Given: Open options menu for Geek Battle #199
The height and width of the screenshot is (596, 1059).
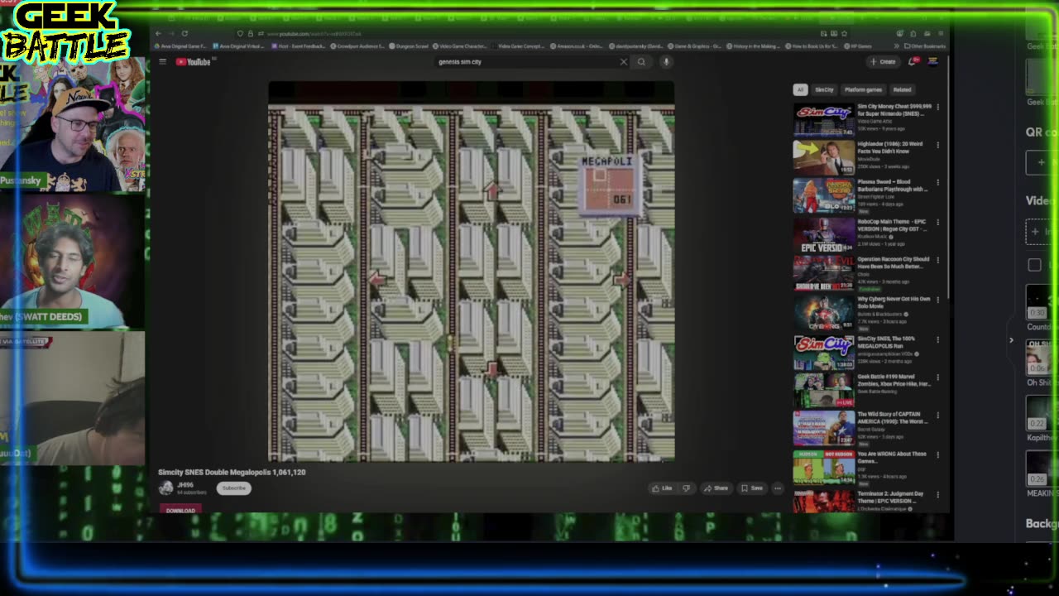Looking at the screenshot, I should [937, 377].
